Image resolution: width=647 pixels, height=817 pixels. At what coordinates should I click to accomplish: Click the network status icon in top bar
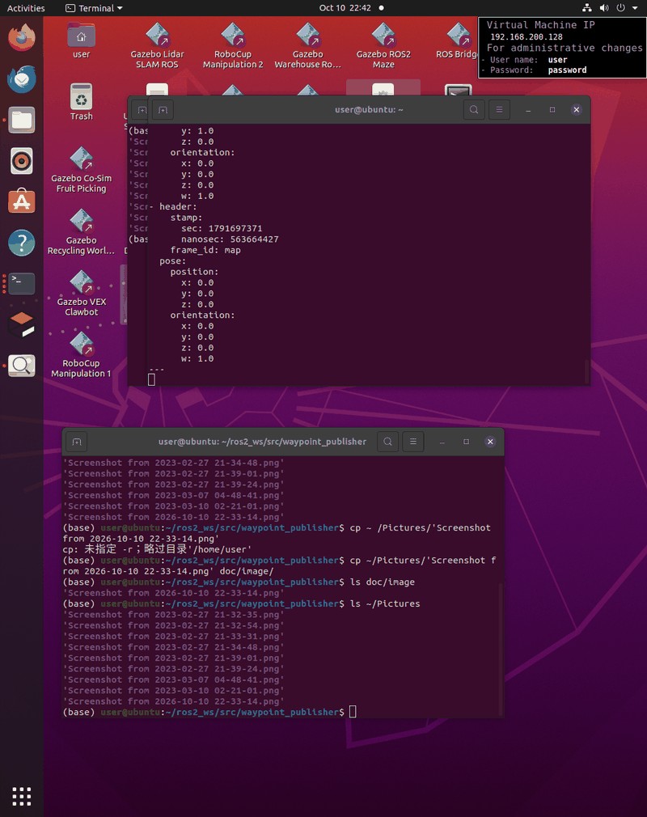point(587,8)
